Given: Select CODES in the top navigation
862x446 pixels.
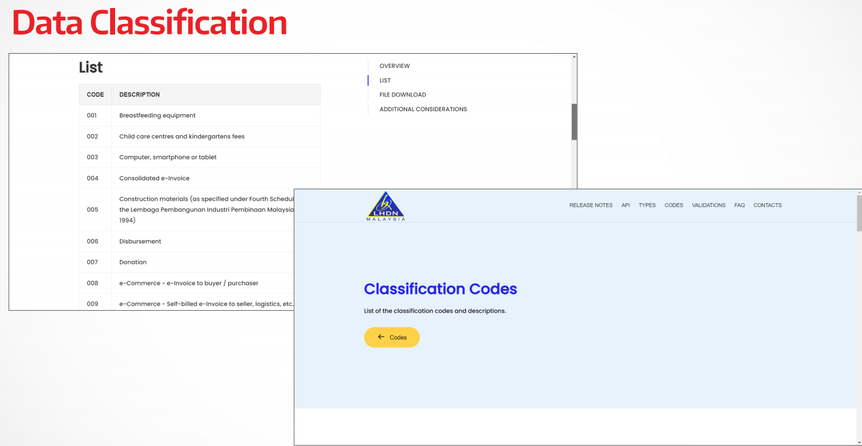Looking at the screenshot, I should 673,205.
